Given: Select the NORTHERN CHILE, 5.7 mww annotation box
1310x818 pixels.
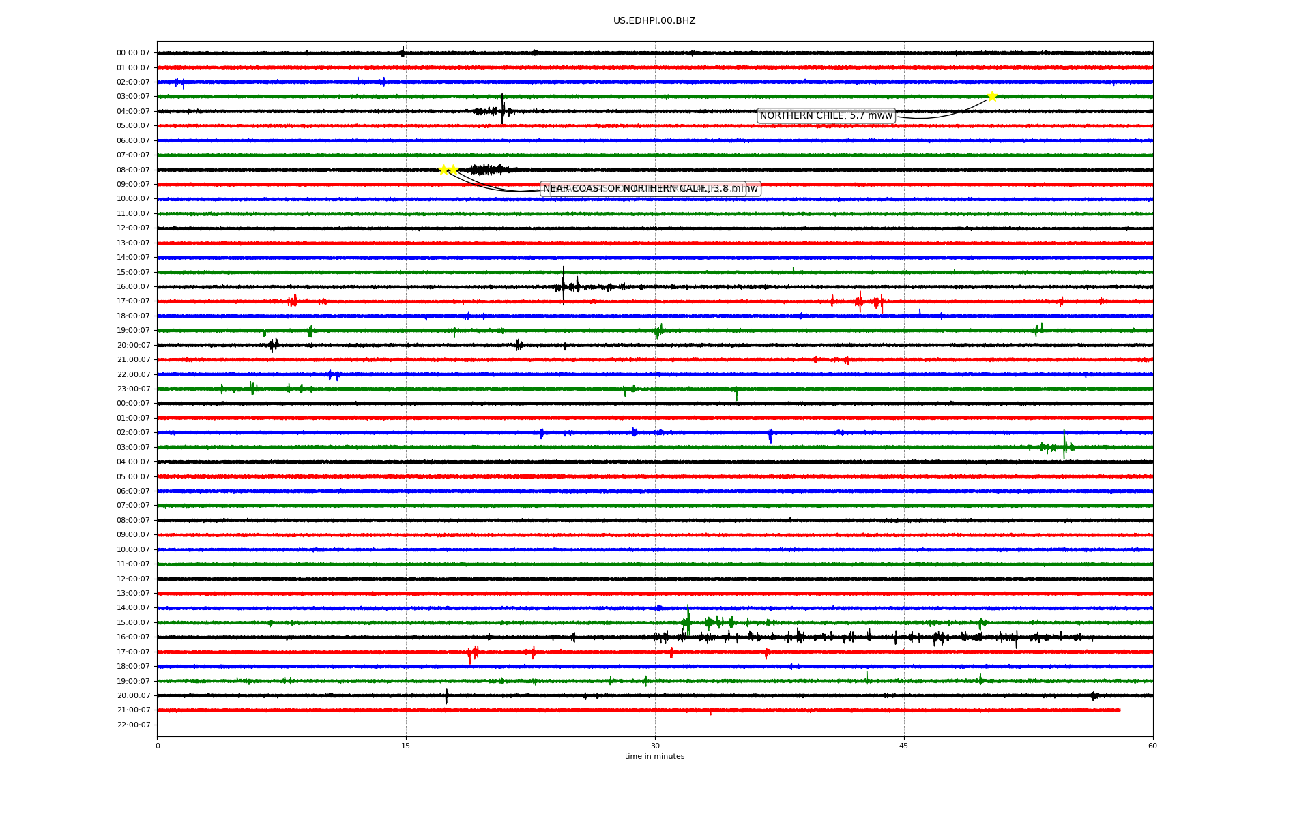Looking at the screenshot, I should [x=826, y=116].
